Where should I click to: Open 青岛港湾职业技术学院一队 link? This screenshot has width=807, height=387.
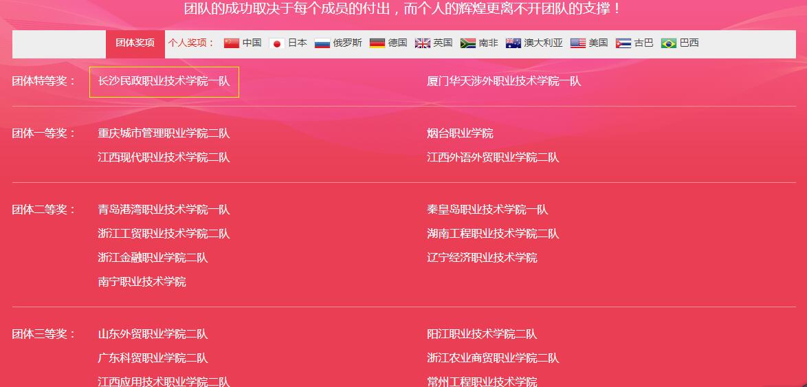tap(164, 210)
